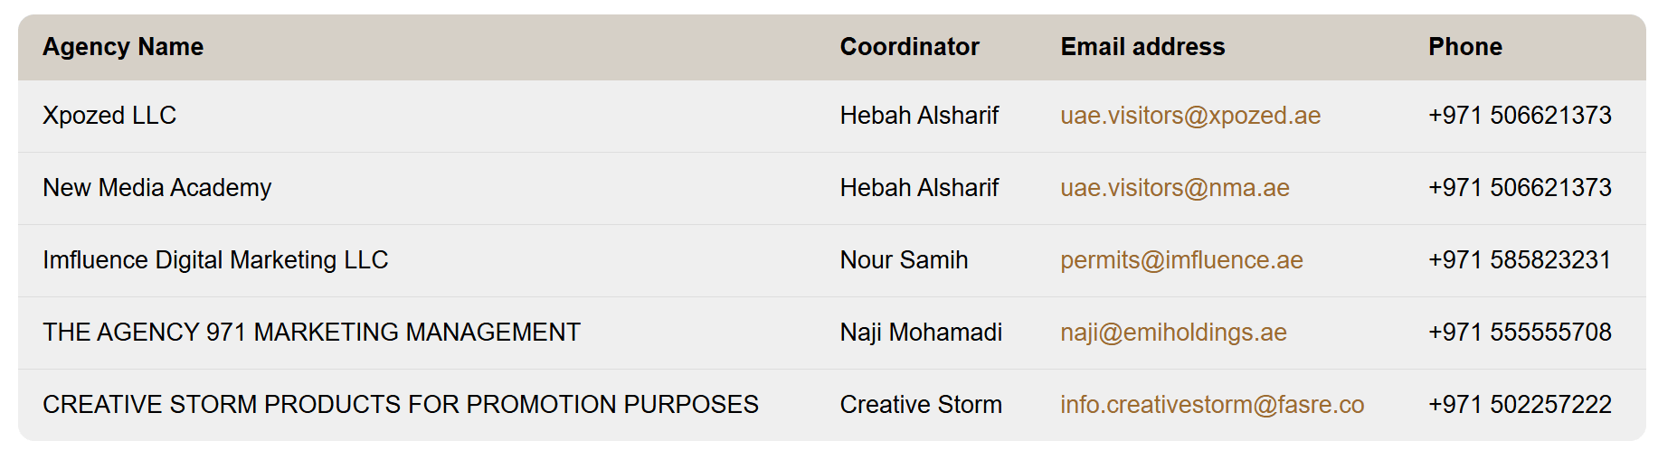Image resolution: width=1677 pixels, height=469 pixels.
Task: Click the uae.visitors@xpozed.ae email link
Action: point(1189,116)
